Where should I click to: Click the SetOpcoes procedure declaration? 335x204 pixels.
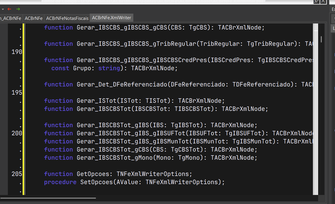tap(134, 182)
